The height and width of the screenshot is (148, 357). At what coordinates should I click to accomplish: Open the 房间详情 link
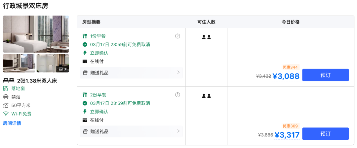12,123
